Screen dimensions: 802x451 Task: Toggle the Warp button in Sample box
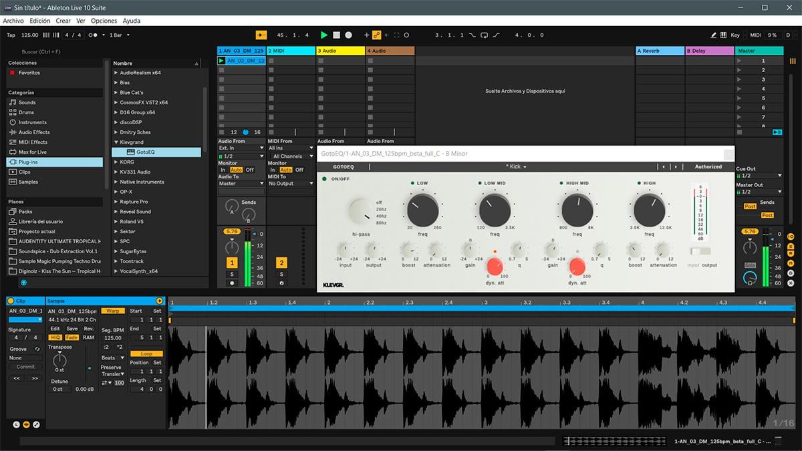pos(113,311)
